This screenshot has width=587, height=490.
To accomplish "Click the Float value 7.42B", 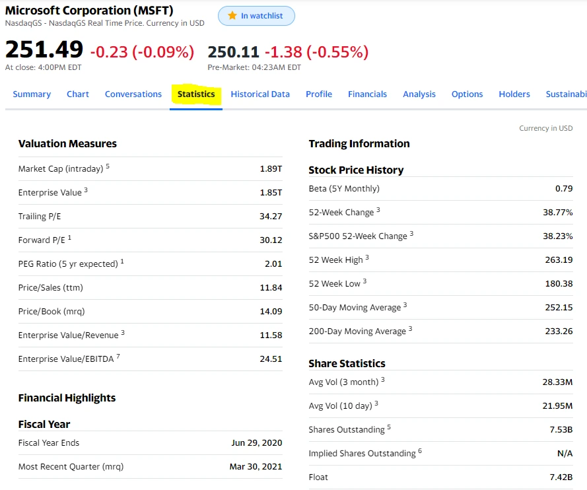I will [x=561, y=477].
